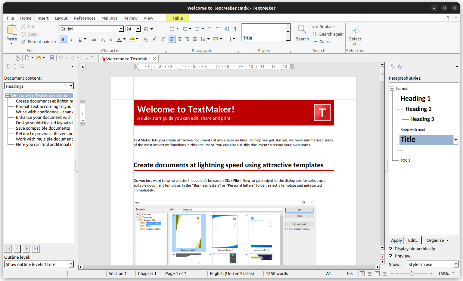Screen dimensions: 463x281
Task: Toggle the standard page view in status bar
Action: pyautogui.click(x=362, y=274)
